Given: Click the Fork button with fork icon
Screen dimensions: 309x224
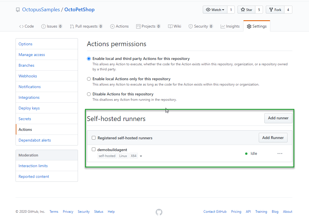Looking at the screenshot, I should pyautogui.click(x=275, y=10).
